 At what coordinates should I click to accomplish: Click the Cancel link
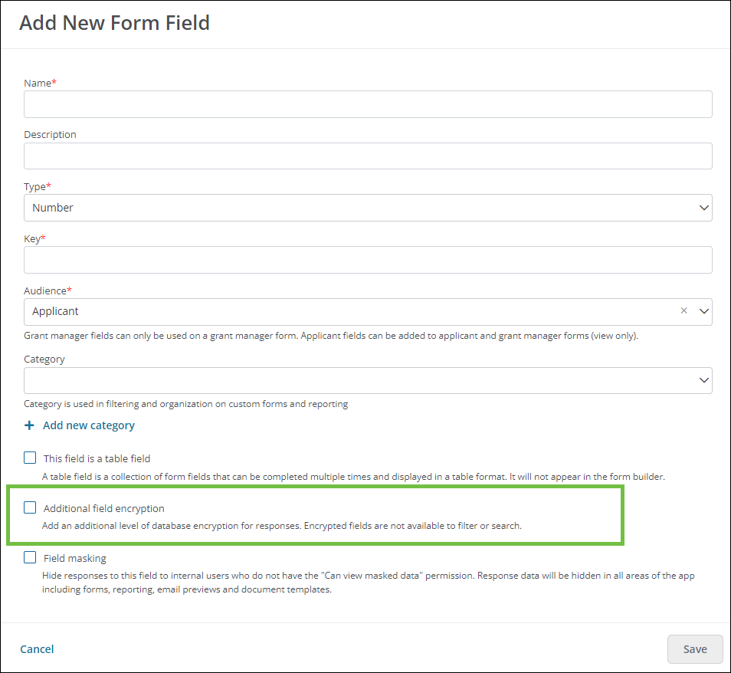click(37, 648)
